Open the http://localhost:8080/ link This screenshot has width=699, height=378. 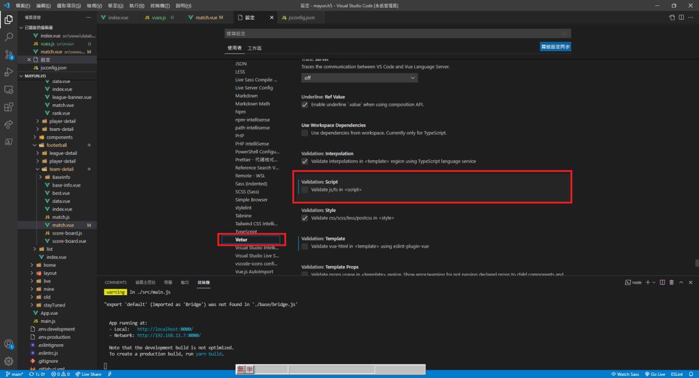[164, 329]
